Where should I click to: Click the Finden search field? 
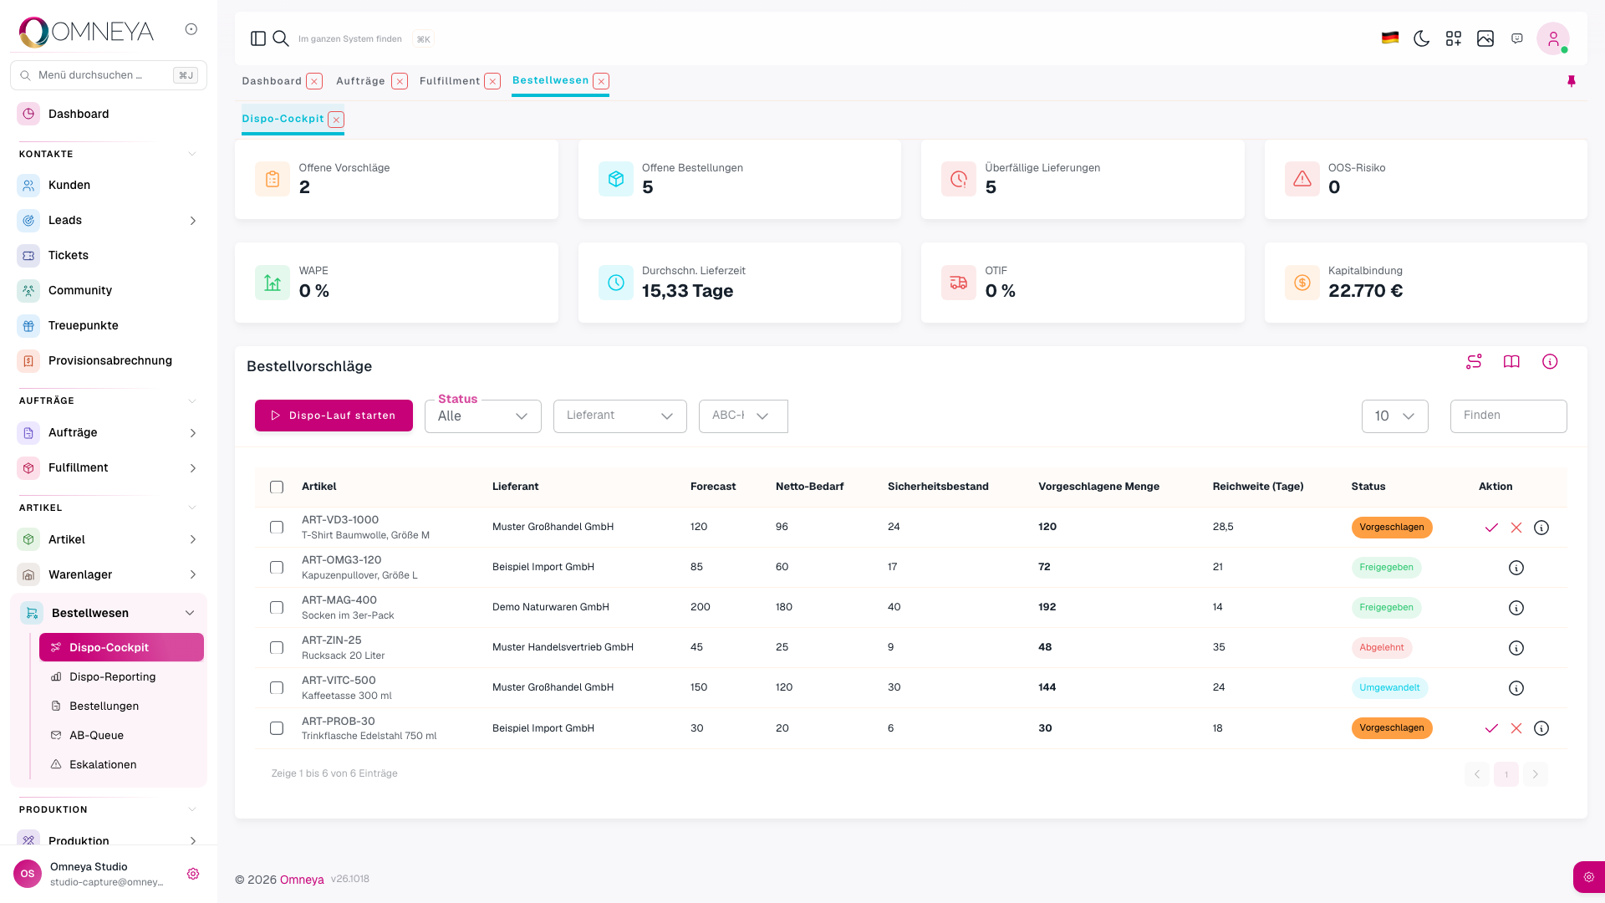coord(1509,416)
